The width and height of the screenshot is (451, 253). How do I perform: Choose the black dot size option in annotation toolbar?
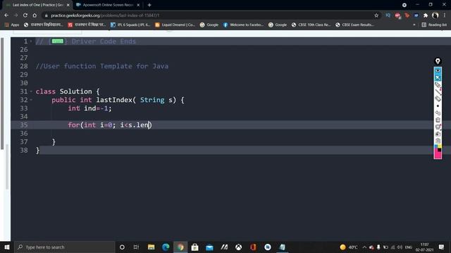click(438, 106)
